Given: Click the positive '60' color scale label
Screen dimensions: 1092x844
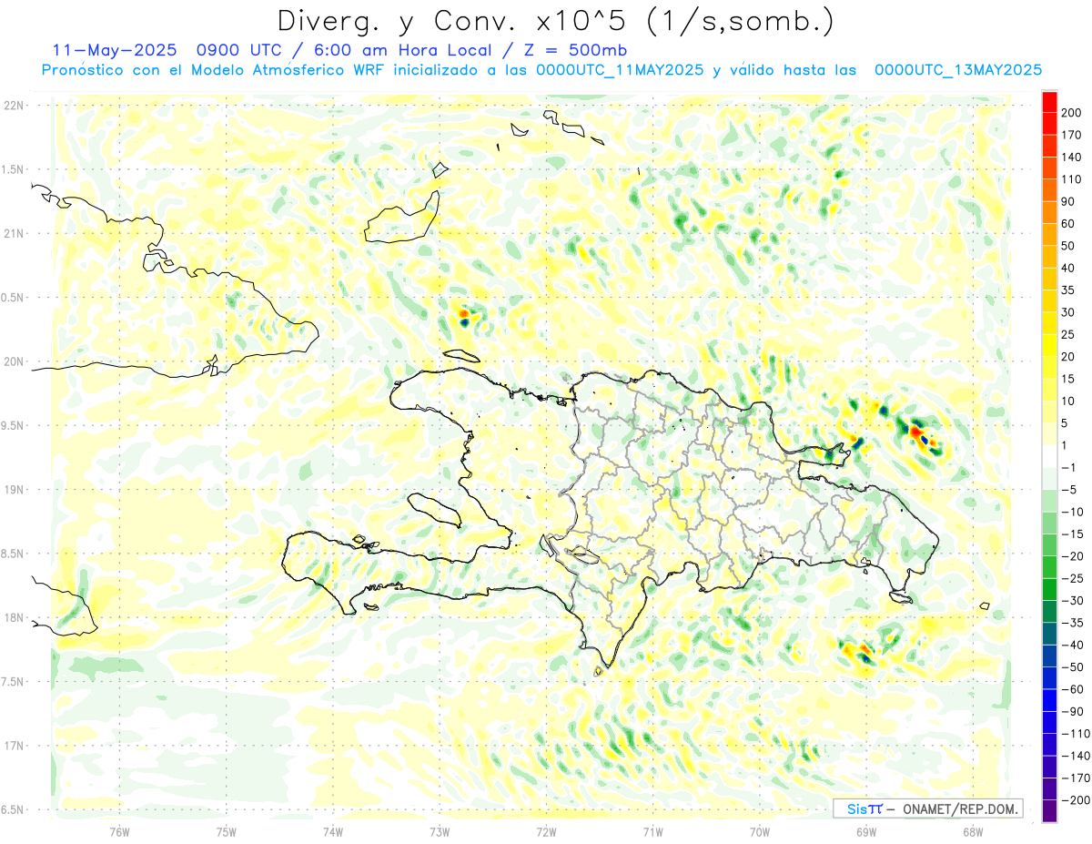Looking at the screenshot, I should pos(1068,223).
